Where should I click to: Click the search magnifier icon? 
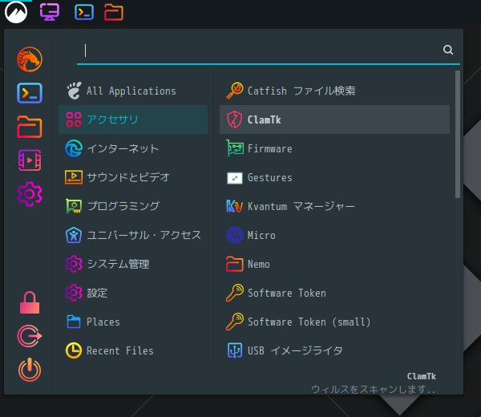pyautogui.click(x=448, y=50)
